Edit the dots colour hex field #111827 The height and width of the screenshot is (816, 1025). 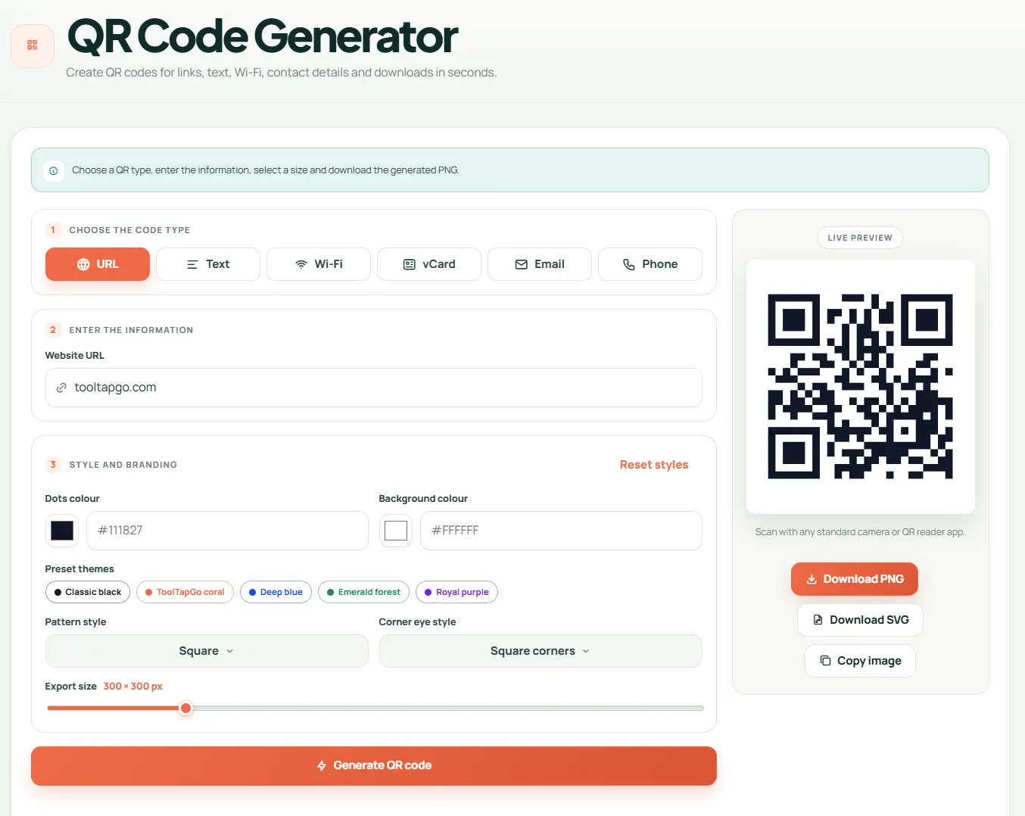point(227,531)
